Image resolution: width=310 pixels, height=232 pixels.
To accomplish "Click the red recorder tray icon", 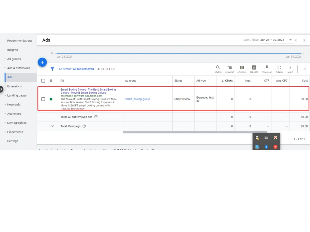I will coord(275,147).
